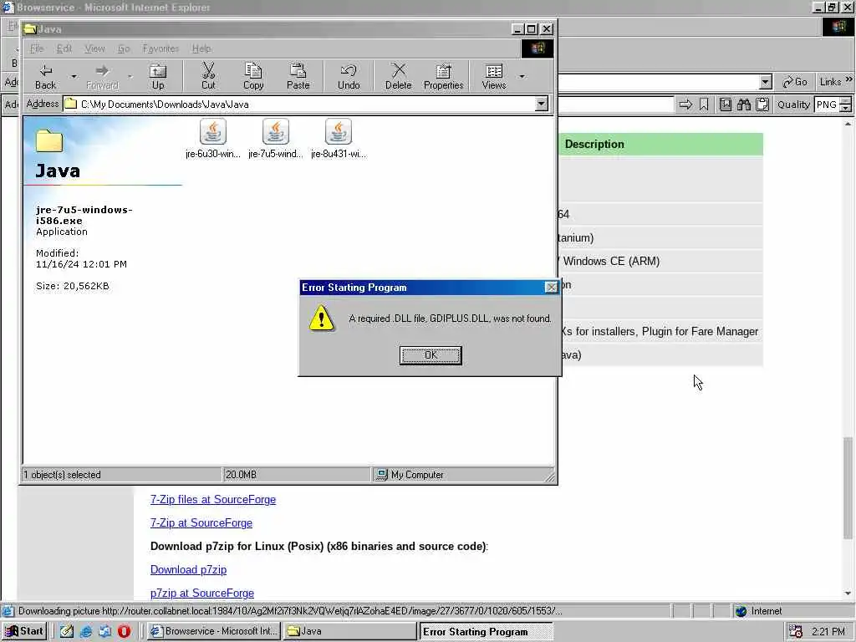The image size is (856, 642).
Task: Select the jre-6u30-win... installer file
Action: click(213, 139)
